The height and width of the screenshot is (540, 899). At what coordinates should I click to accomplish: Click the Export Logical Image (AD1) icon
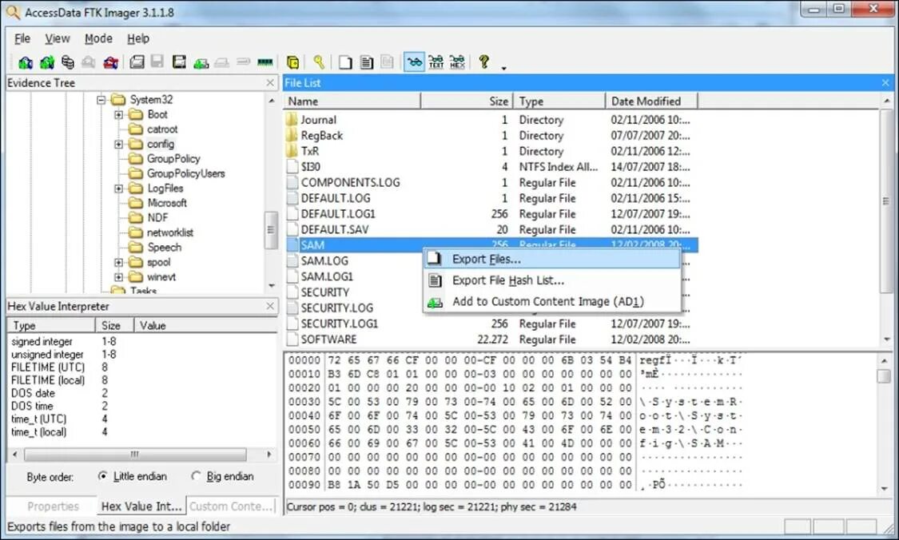coord(180,62)
